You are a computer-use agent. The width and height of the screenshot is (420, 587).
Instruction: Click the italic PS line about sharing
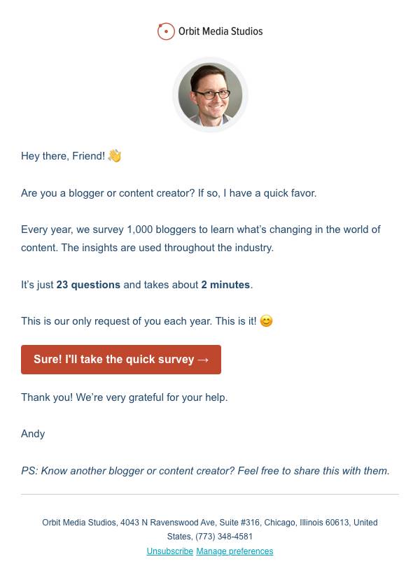[205, 471]
